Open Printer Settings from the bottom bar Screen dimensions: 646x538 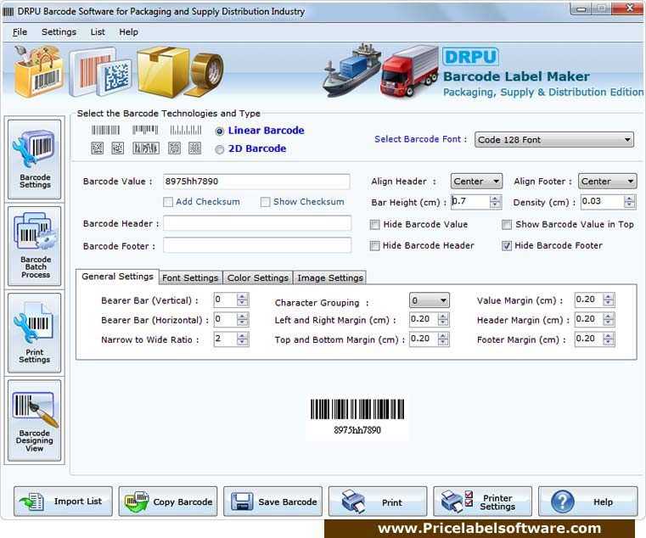(482, 502)
